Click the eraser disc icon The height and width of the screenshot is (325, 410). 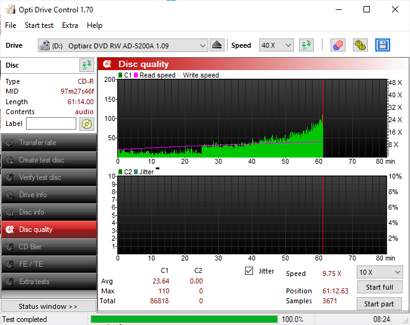pyautogui.click(x=338, y=45)
